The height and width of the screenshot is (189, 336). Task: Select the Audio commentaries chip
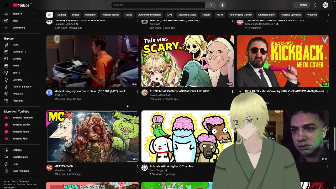pos(150,15)
